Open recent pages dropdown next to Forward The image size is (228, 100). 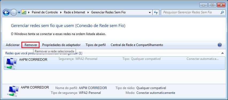[x=19, y=13]
